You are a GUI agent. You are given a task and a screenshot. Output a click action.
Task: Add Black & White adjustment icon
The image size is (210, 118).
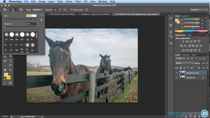point(189,46)
